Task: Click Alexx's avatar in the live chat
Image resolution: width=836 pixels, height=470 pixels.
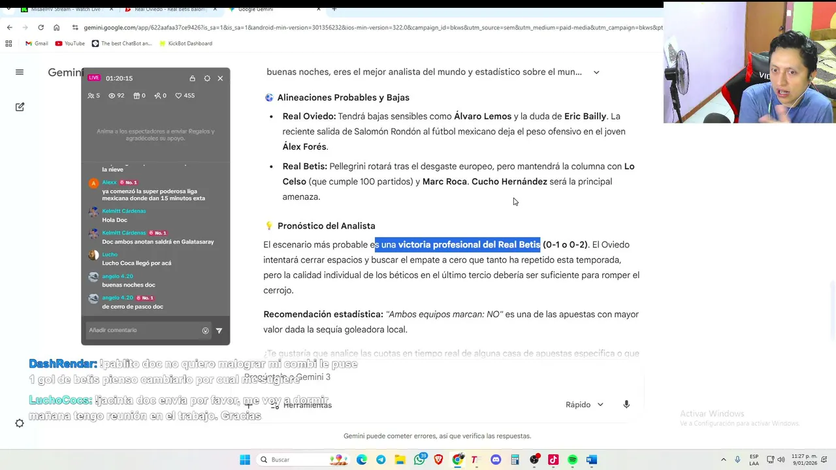Action: coord(93,183)
